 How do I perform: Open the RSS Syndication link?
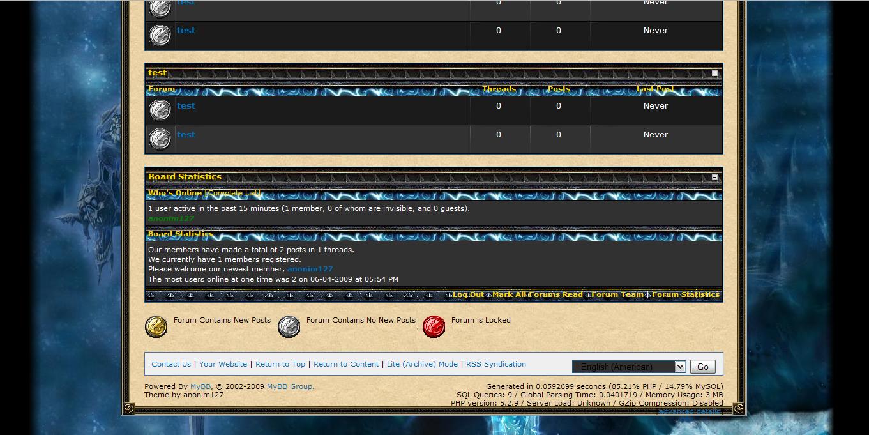click(x=496, y=364)
